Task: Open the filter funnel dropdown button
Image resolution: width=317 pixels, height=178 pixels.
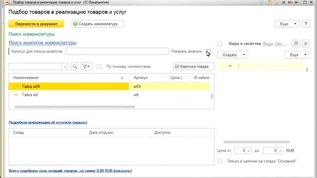Action: [x=87, y=66]
